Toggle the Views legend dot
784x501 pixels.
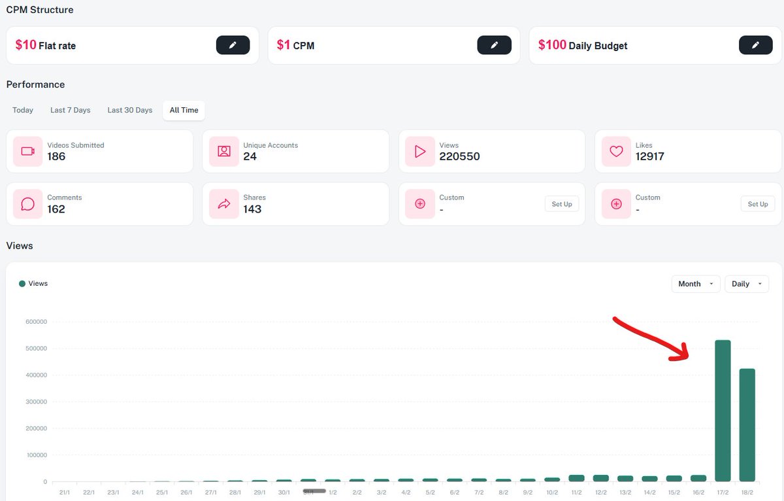click(x=22, y=284)
